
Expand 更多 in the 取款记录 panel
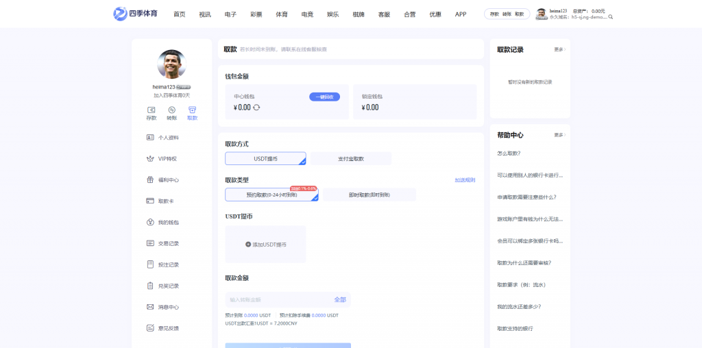(x=559, y=50)
